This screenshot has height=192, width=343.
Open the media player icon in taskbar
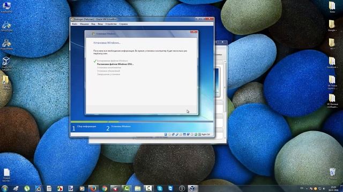click(x=82, y=188)
